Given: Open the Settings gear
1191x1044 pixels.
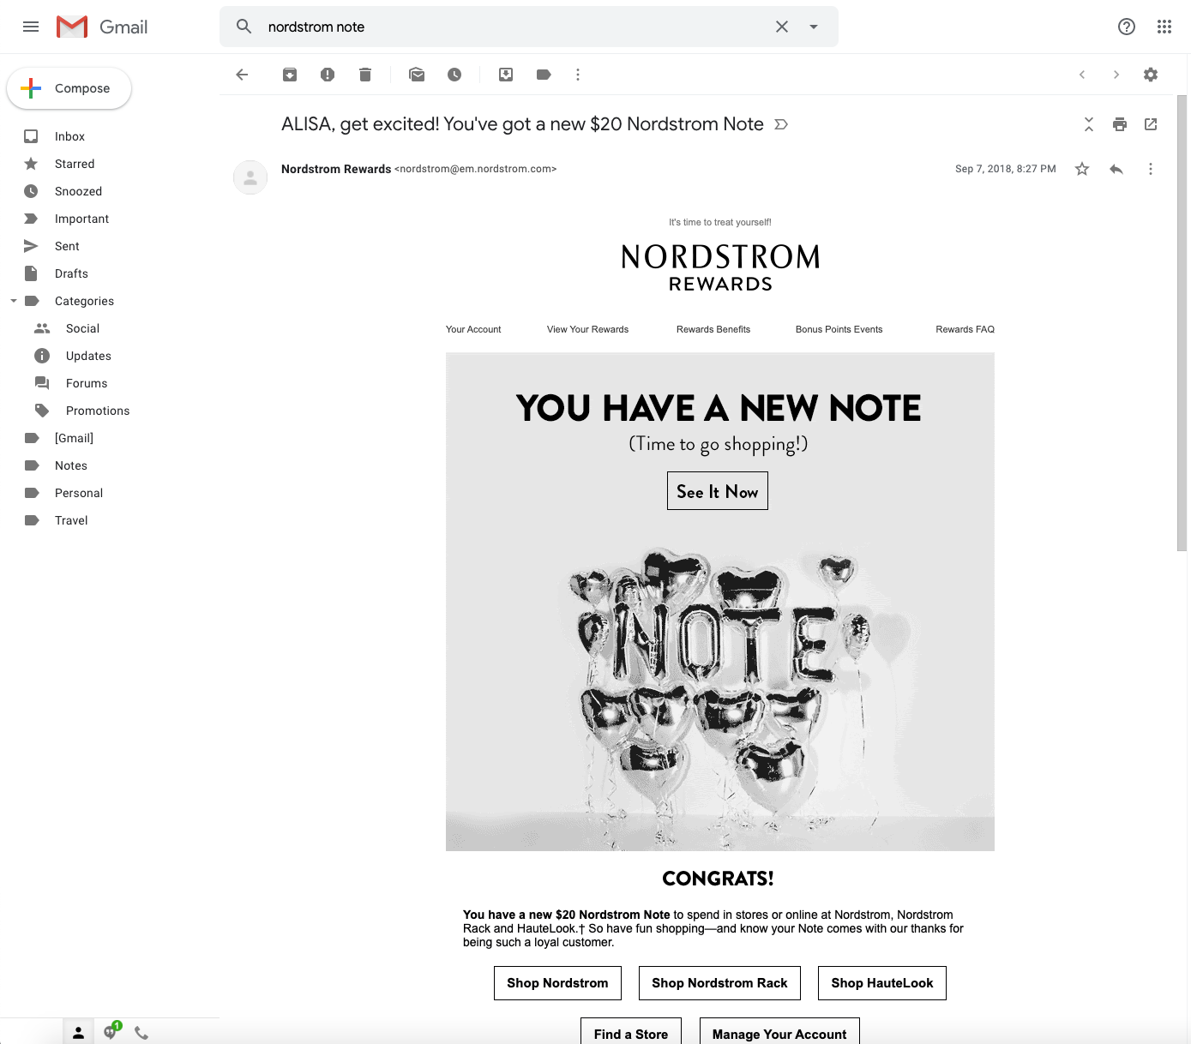Looking at the screenshot, I should [x=1151, y=75].
